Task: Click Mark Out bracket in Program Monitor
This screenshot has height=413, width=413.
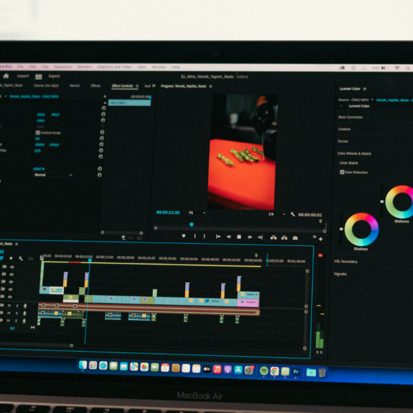Action: 204,236
